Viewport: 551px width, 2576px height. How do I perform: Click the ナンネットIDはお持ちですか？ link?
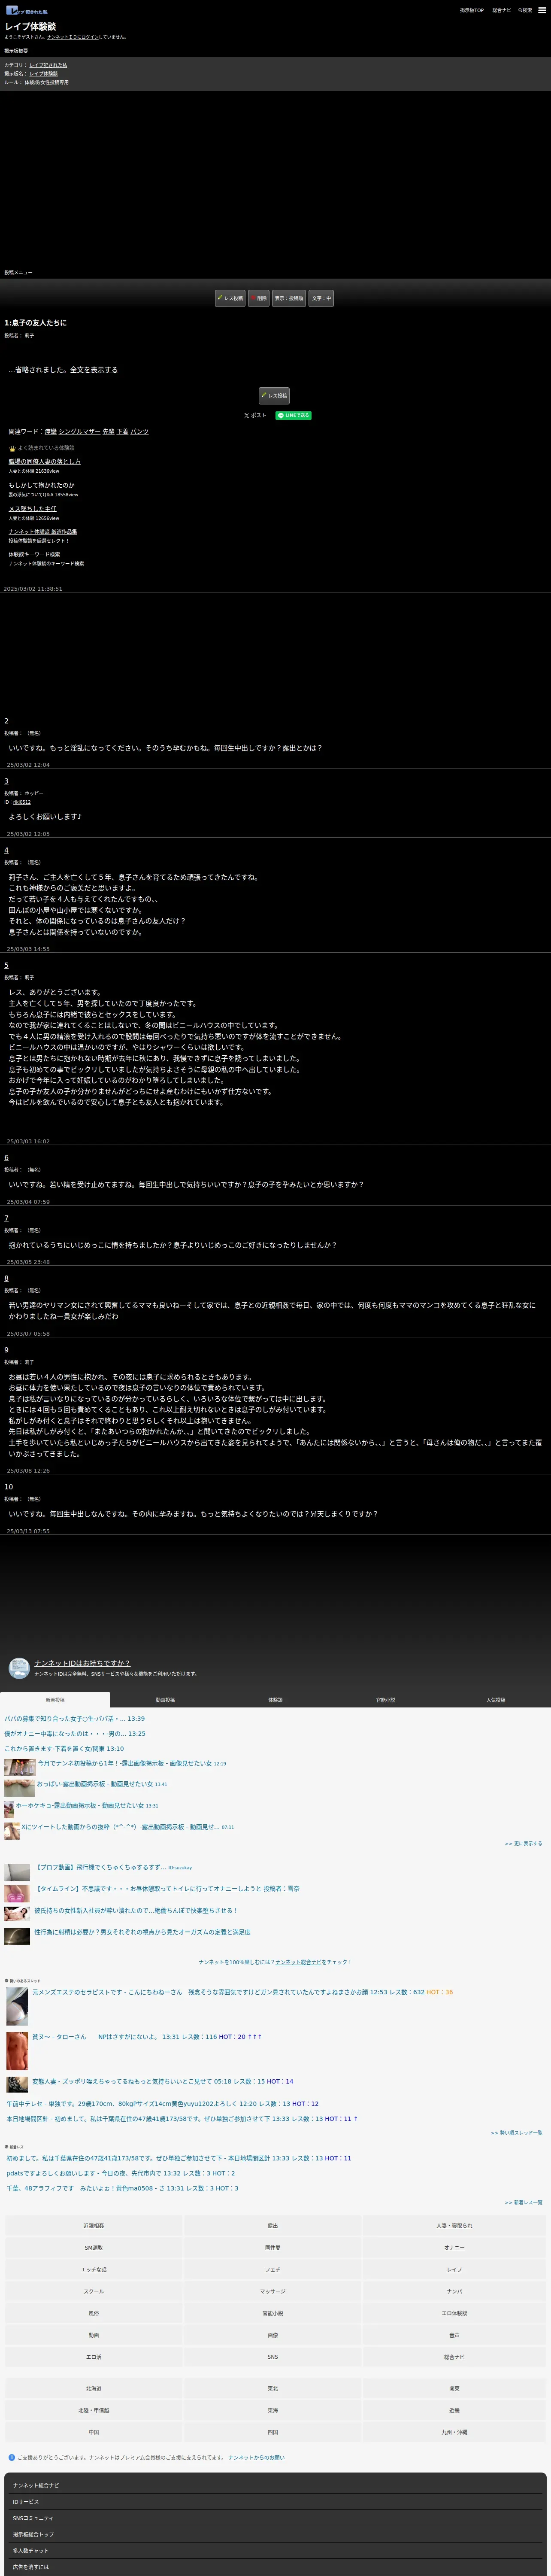pyautogui.click(x=82, y=1663)
